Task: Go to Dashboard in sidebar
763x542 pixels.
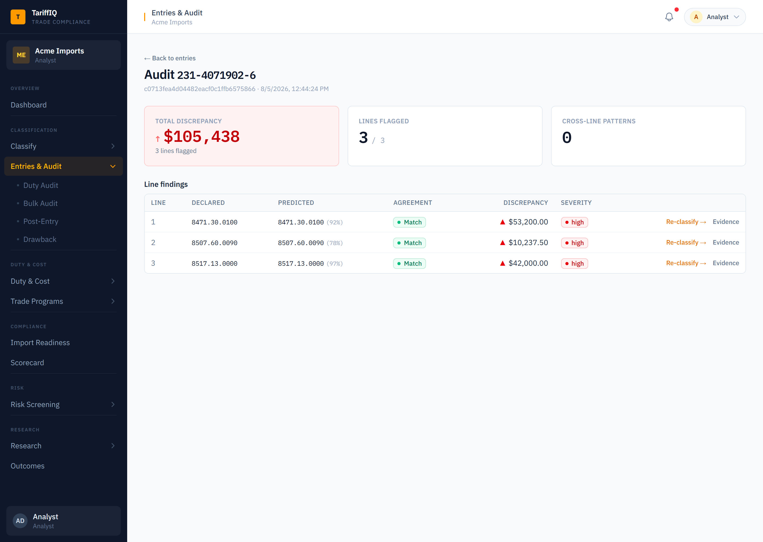Action: [29, 105]
